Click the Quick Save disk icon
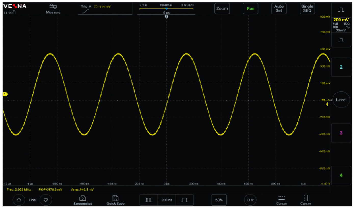Image resolution: width=354 pixels, height=208 pixels. 115,198
